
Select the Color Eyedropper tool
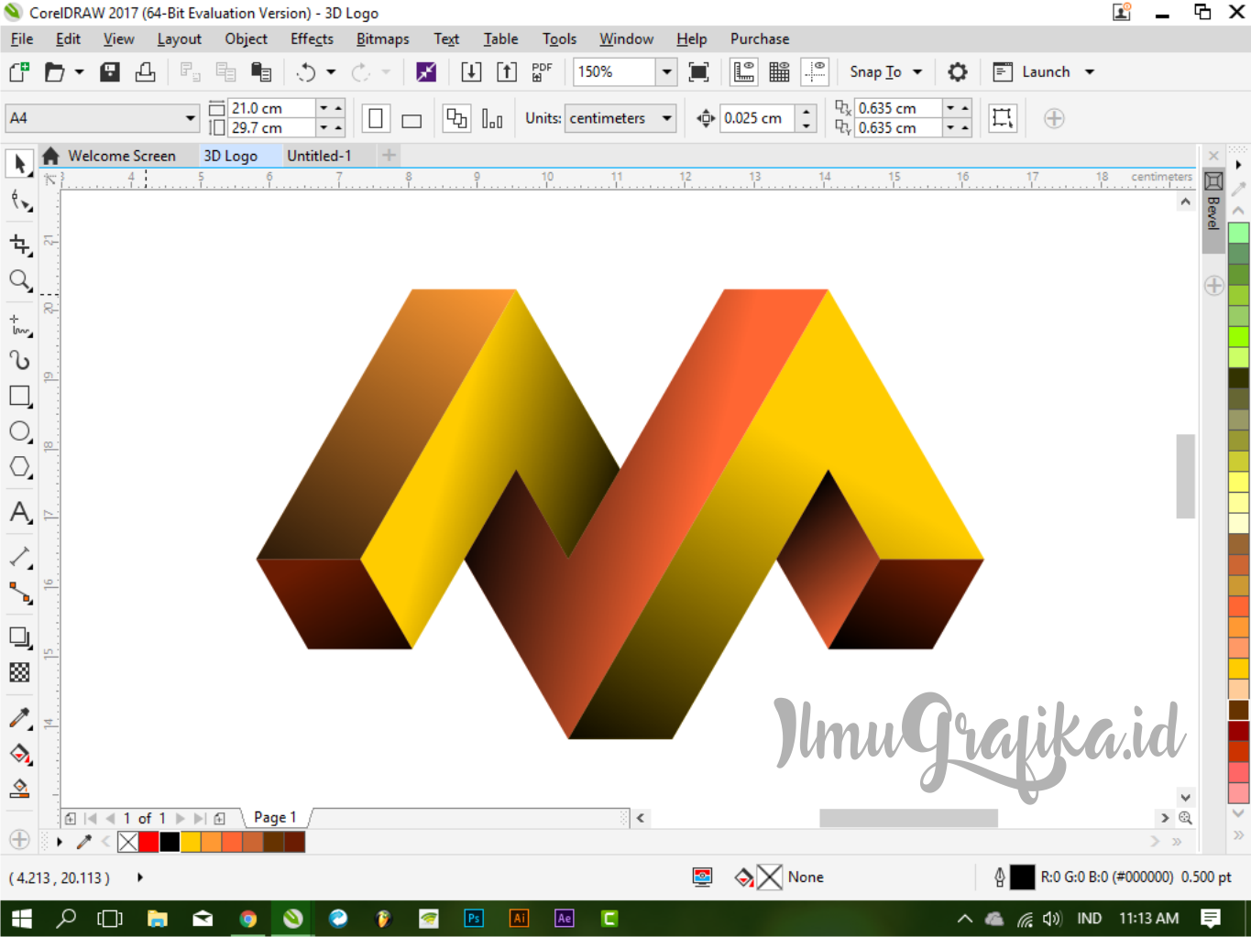coord(19,717)
